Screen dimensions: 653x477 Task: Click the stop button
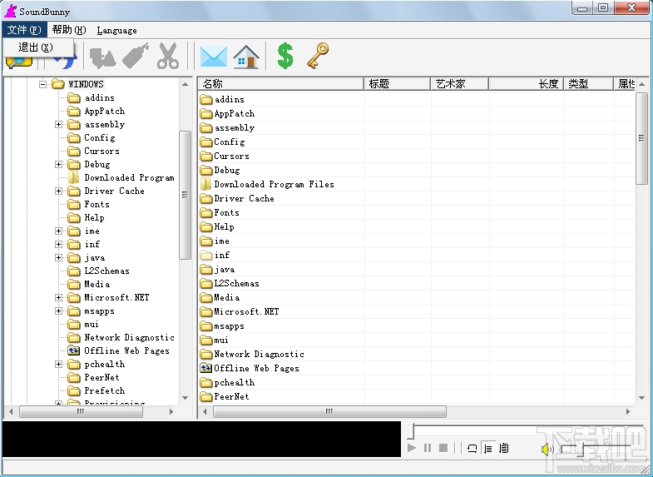coord(443,448)
